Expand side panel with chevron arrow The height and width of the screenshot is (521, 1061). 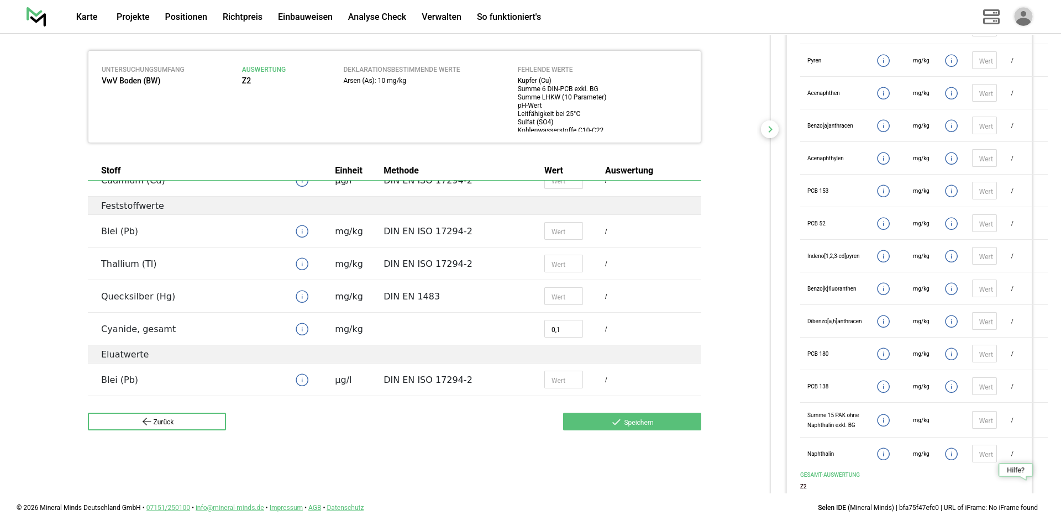[770, 129]
